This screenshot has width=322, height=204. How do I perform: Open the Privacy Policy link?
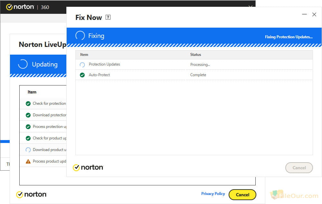[213, 194]
